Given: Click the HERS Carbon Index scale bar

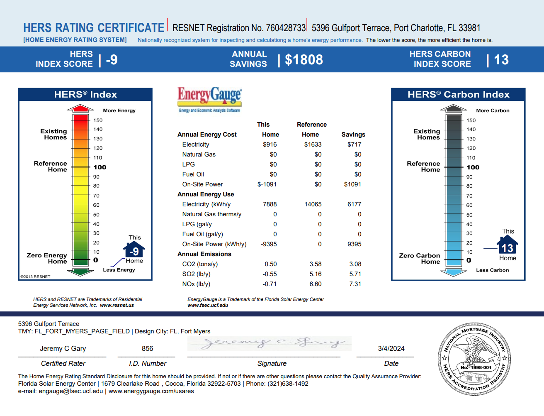Looking at the screenshot, I should [x=454, y=190].
